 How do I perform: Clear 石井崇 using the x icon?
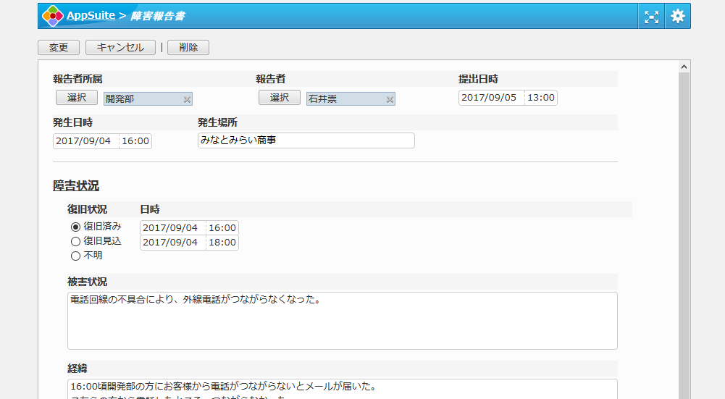(x=390, y=99)
